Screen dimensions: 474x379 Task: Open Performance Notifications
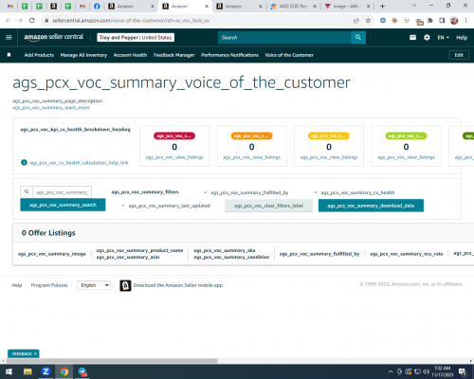pyautogui.click(x=229, y=55)
